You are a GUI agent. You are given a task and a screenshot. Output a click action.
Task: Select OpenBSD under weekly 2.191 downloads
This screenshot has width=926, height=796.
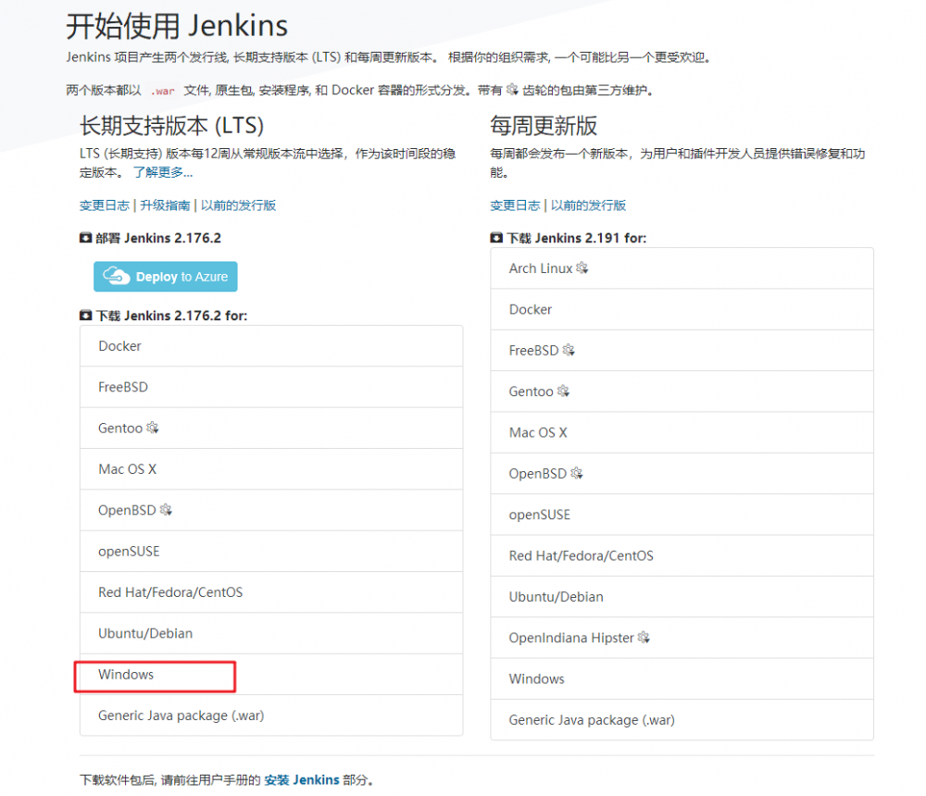pyautogui.click(x=682, y=474)
